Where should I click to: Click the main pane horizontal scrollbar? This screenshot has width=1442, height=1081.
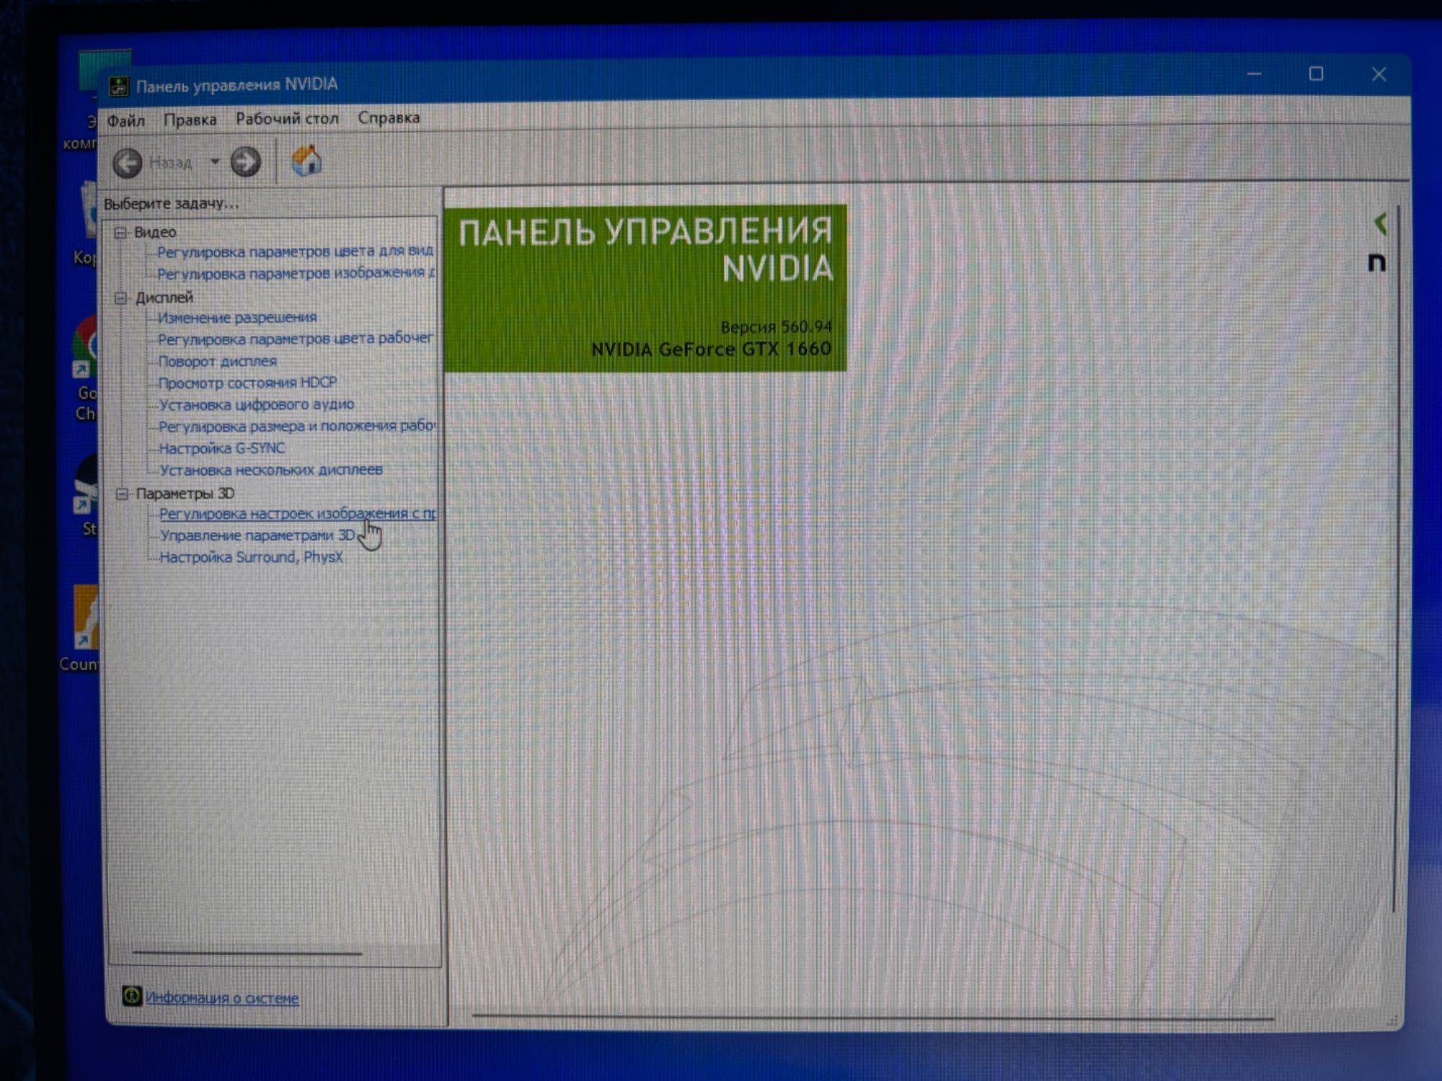tap(872, 1017)
